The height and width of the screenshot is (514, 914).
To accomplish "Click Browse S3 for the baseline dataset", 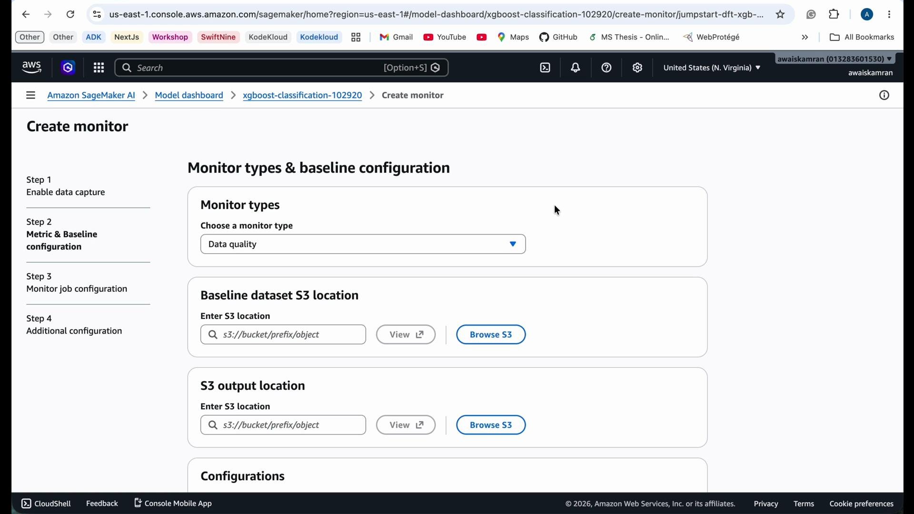I will (491, 335).
